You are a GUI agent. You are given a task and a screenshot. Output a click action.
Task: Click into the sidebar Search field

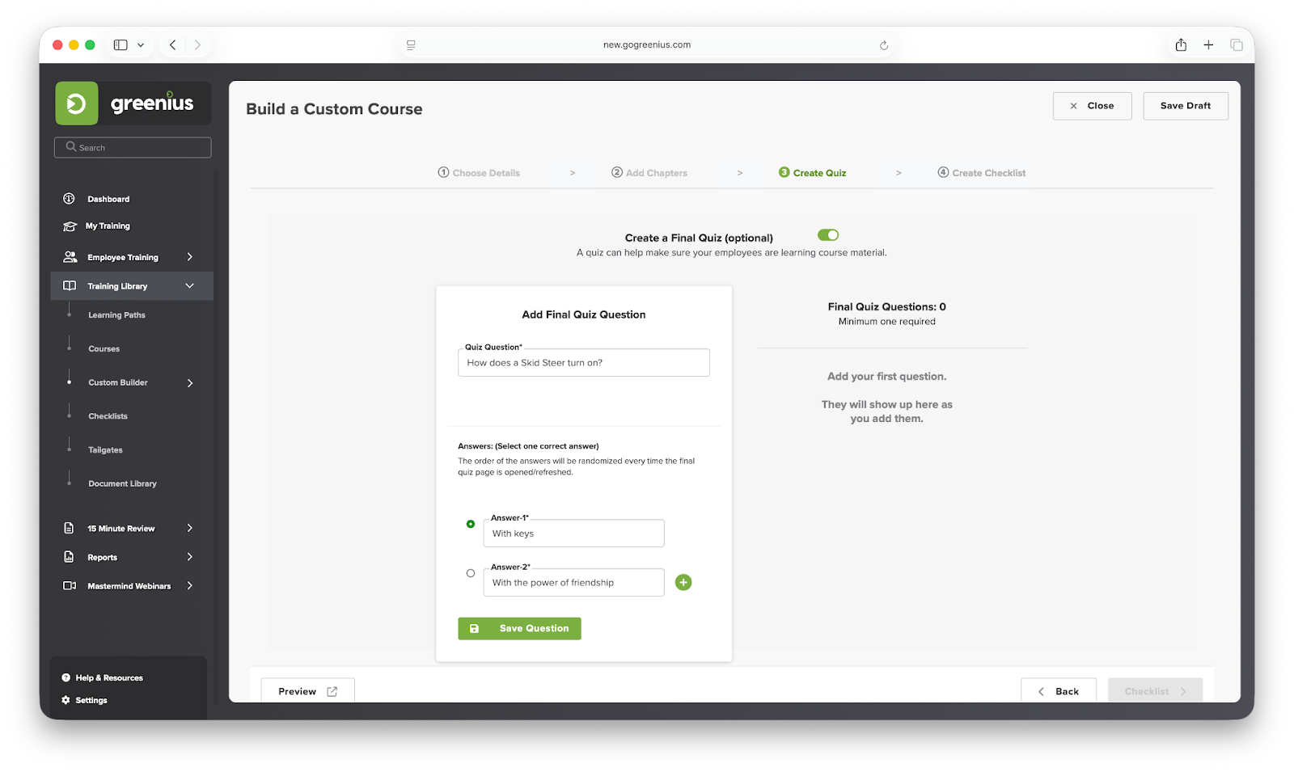click(133, 147)
